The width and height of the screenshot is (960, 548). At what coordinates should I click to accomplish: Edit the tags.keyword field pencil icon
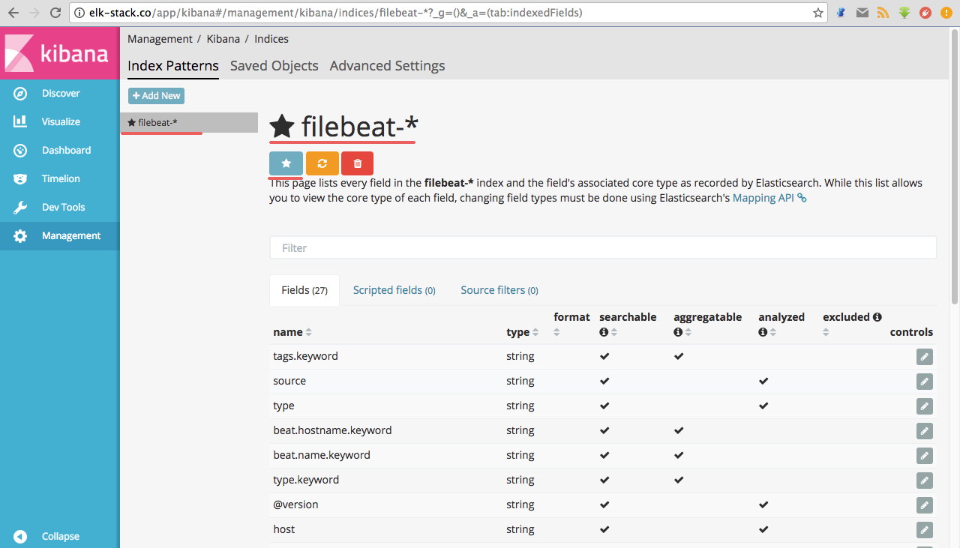[x=925, y=357]
